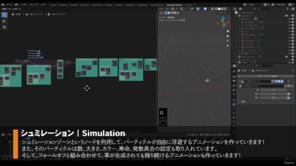Screen dimensions: 296x166
Task: Expand the Object Collection row
Action: point(236,57)
